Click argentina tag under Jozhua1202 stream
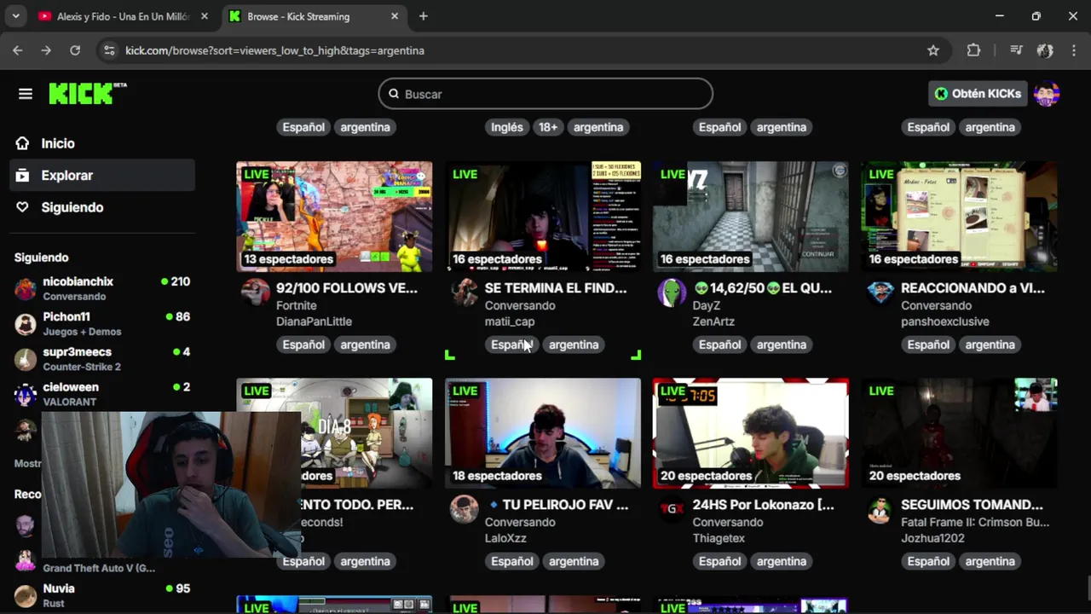1091x614 pixels. (990, 561)
